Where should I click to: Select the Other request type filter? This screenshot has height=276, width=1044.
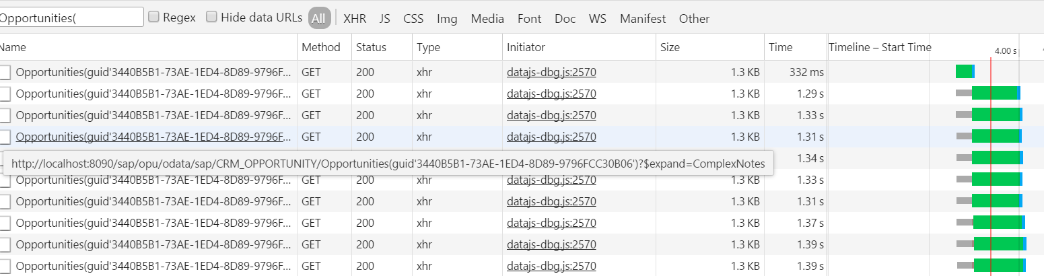(694, 19)
